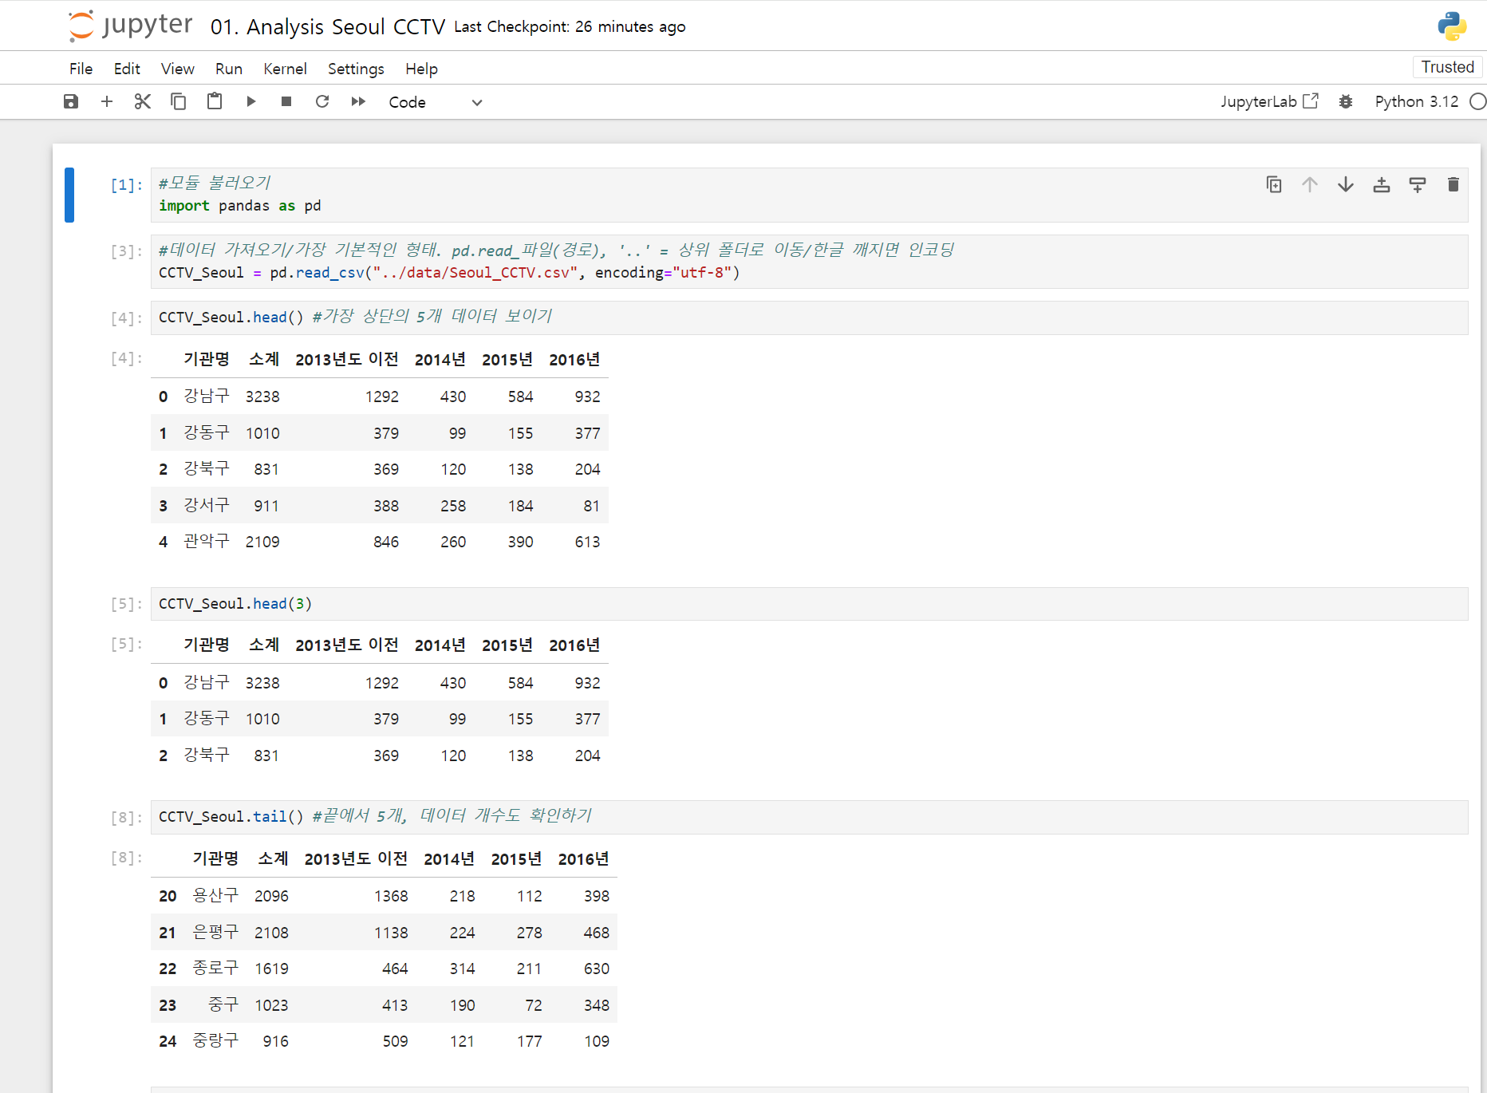Open the Settings menu
The height and width of the screenshot is (1093, 1487).
[356, 69]
